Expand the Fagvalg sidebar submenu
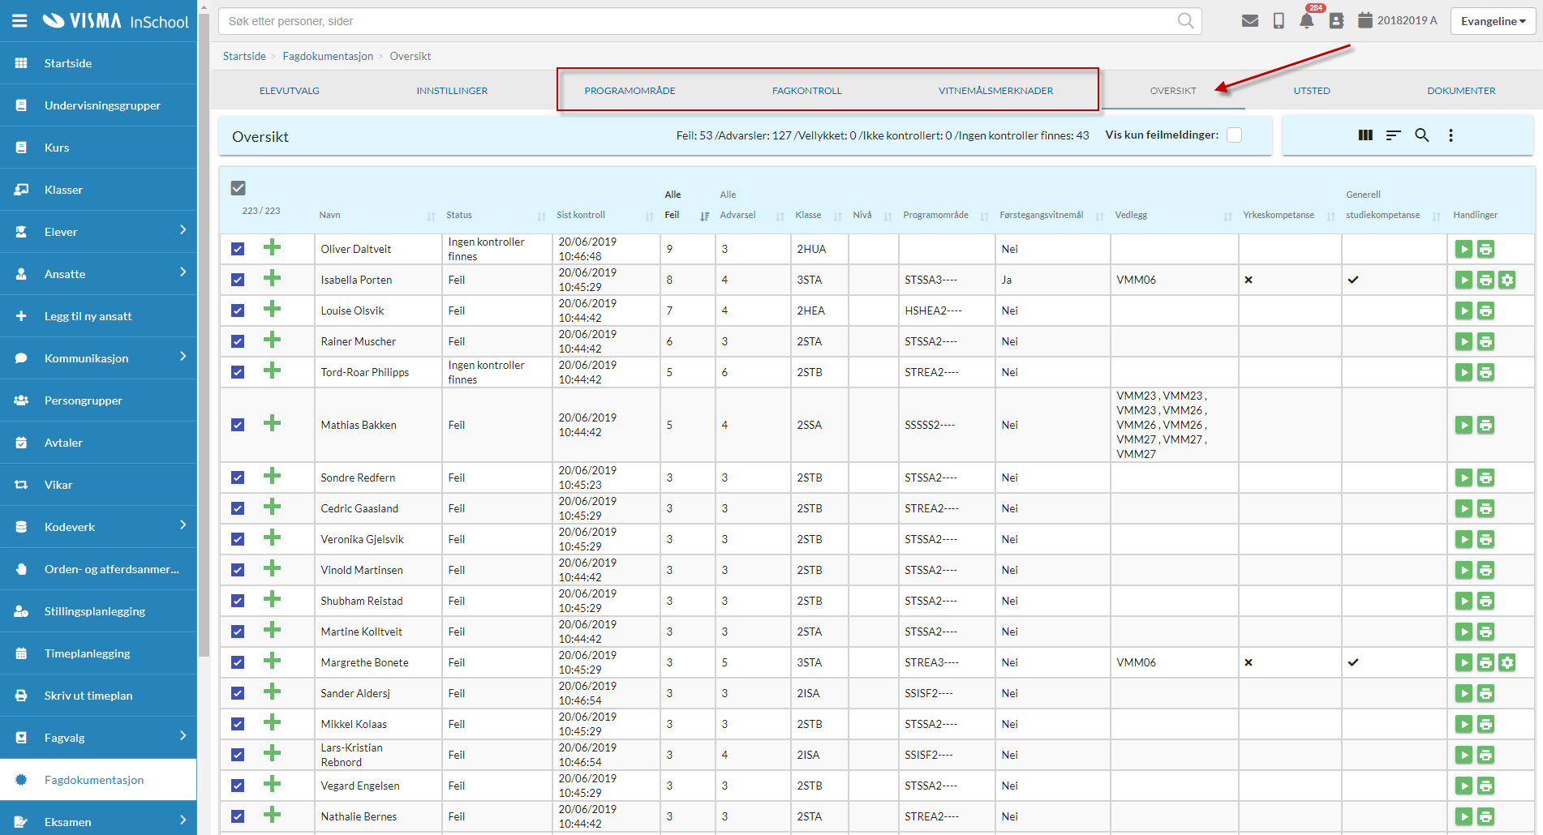Viewport: 1543px width, 835px height. [183, 736]
